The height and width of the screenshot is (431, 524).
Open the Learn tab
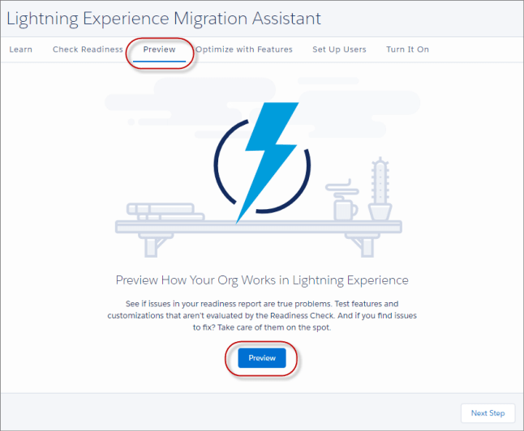pos(21,49)
